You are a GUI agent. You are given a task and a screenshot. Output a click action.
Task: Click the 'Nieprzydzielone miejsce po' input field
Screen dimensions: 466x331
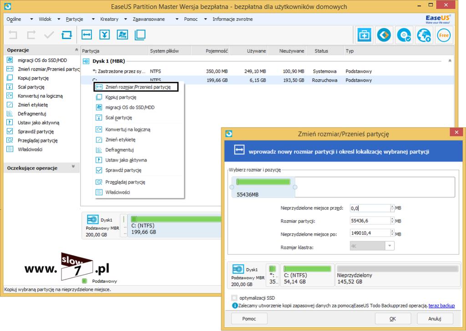[370, 233]
